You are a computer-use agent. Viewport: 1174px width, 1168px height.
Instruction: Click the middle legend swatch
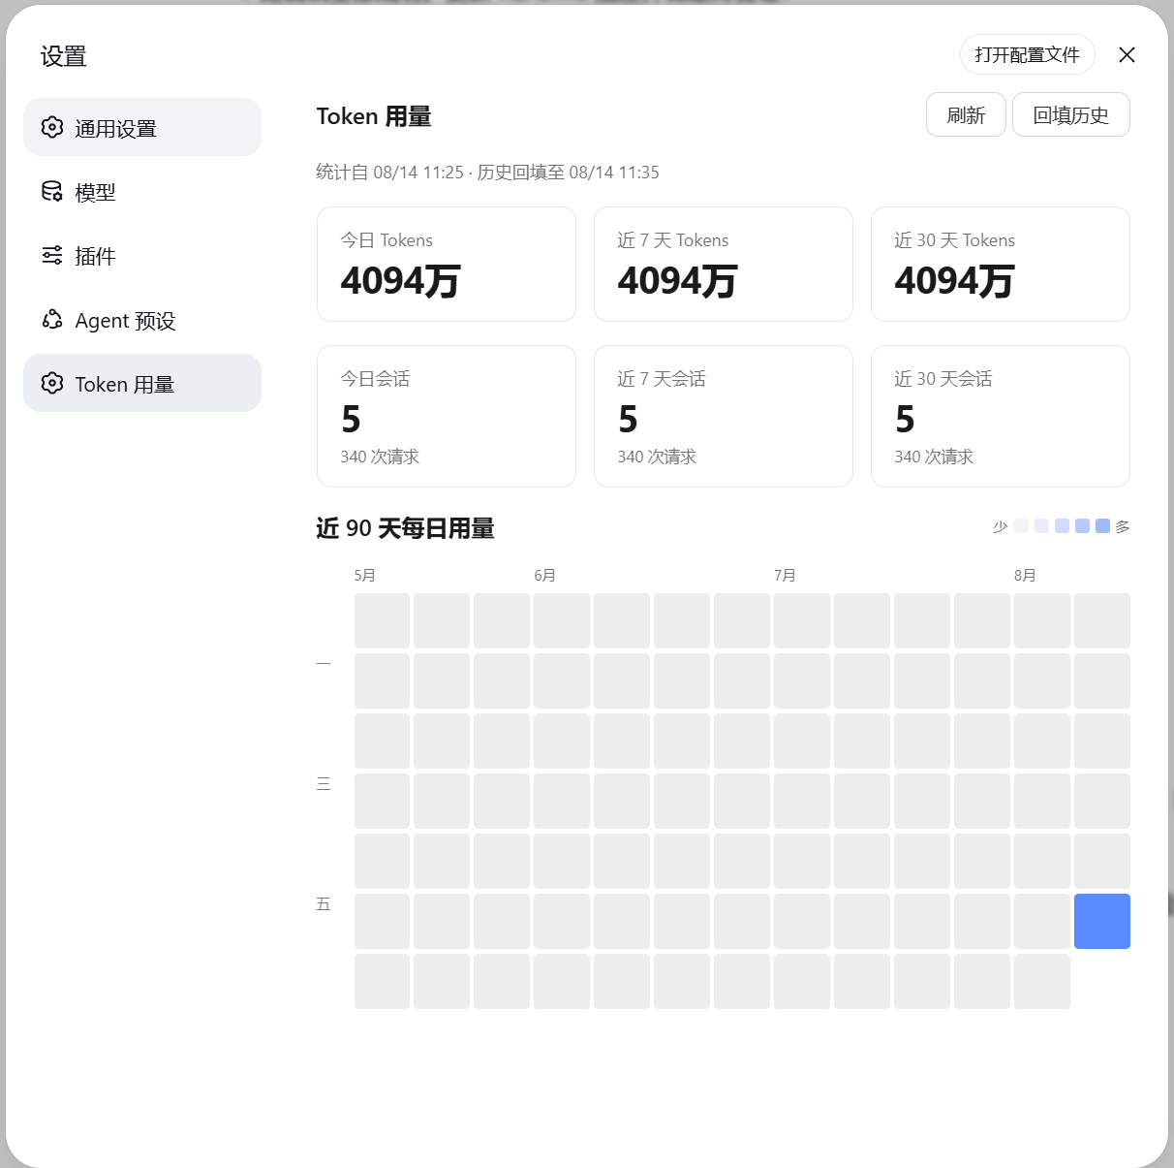click(x=1062, y=526)
